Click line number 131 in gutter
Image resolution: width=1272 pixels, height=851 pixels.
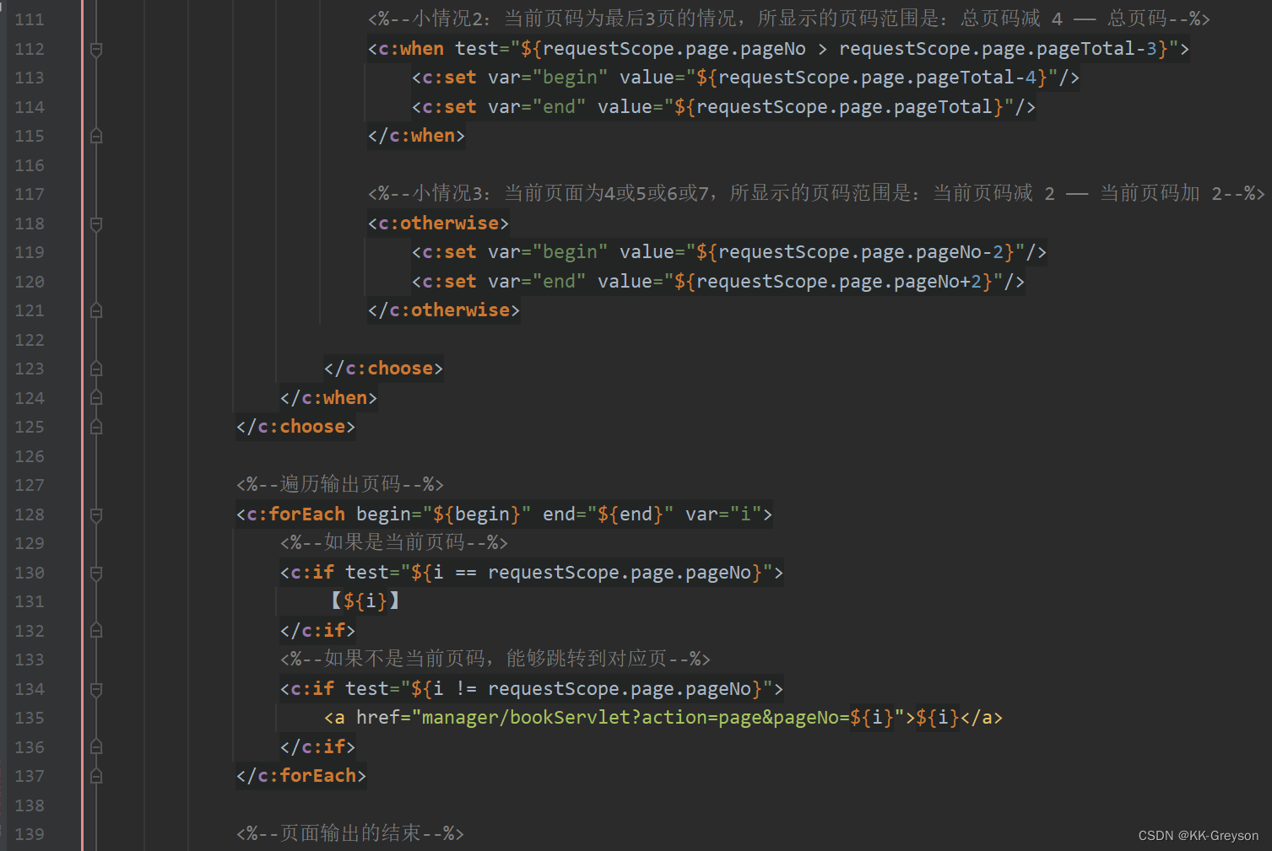click(30, 601)
